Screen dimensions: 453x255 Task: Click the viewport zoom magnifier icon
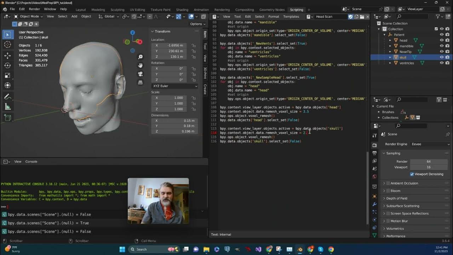click(141, 57)
